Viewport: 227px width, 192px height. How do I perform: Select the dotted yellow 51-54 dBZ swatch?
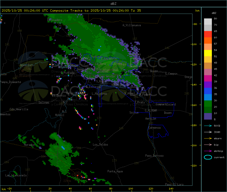click(208, 53)
